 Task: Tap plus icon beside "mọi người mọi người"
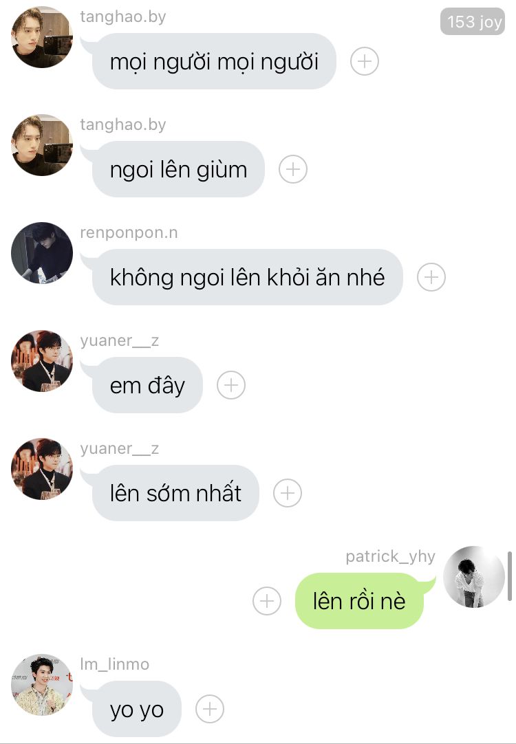pos(365,62)
